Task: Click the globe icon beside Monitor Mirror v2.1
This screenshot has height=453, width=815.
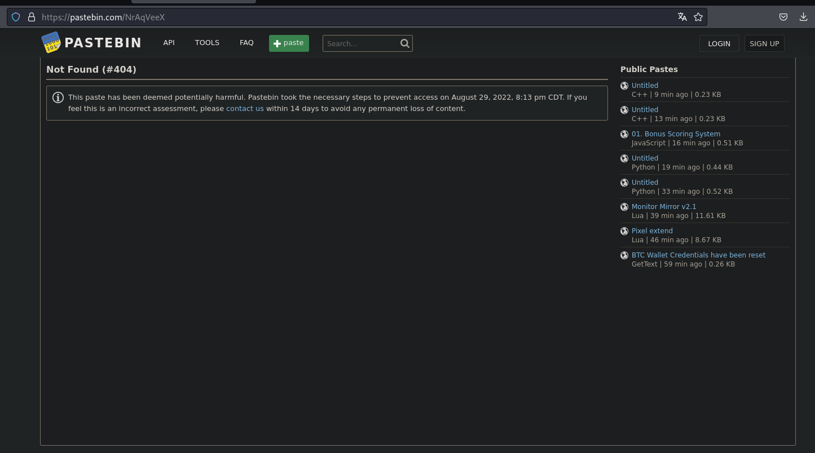Action: coord(624,207)
